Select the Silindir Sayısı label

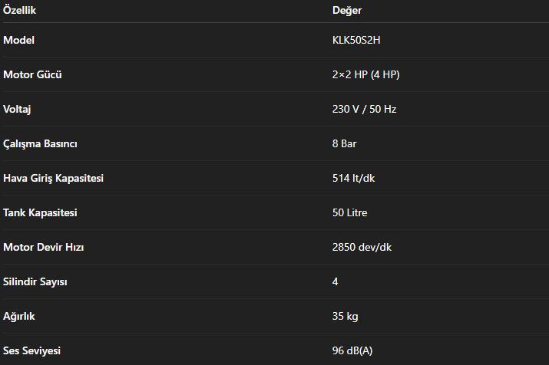35,281
